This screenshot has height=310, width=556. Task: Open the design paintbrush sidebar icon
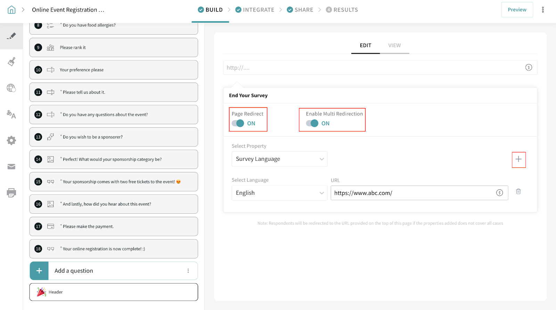[x=11, y=62]
